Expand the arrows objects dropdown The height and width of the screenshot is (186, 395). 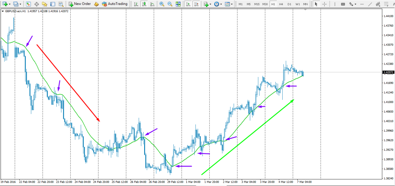[355, 4]
